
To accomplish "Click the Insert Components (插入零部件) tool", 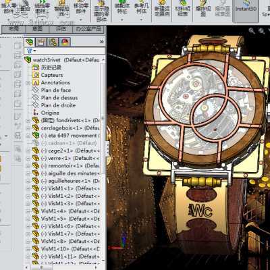I will [9, 7].
